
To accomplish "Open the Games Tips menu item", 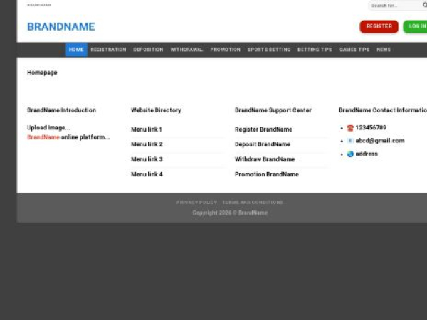I will click(x=354, y=50).
